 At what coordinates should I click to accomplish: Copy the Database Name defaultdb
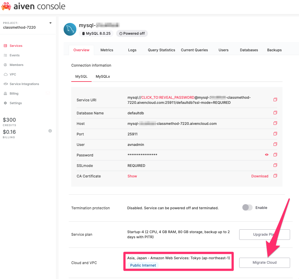pos(275,113)
